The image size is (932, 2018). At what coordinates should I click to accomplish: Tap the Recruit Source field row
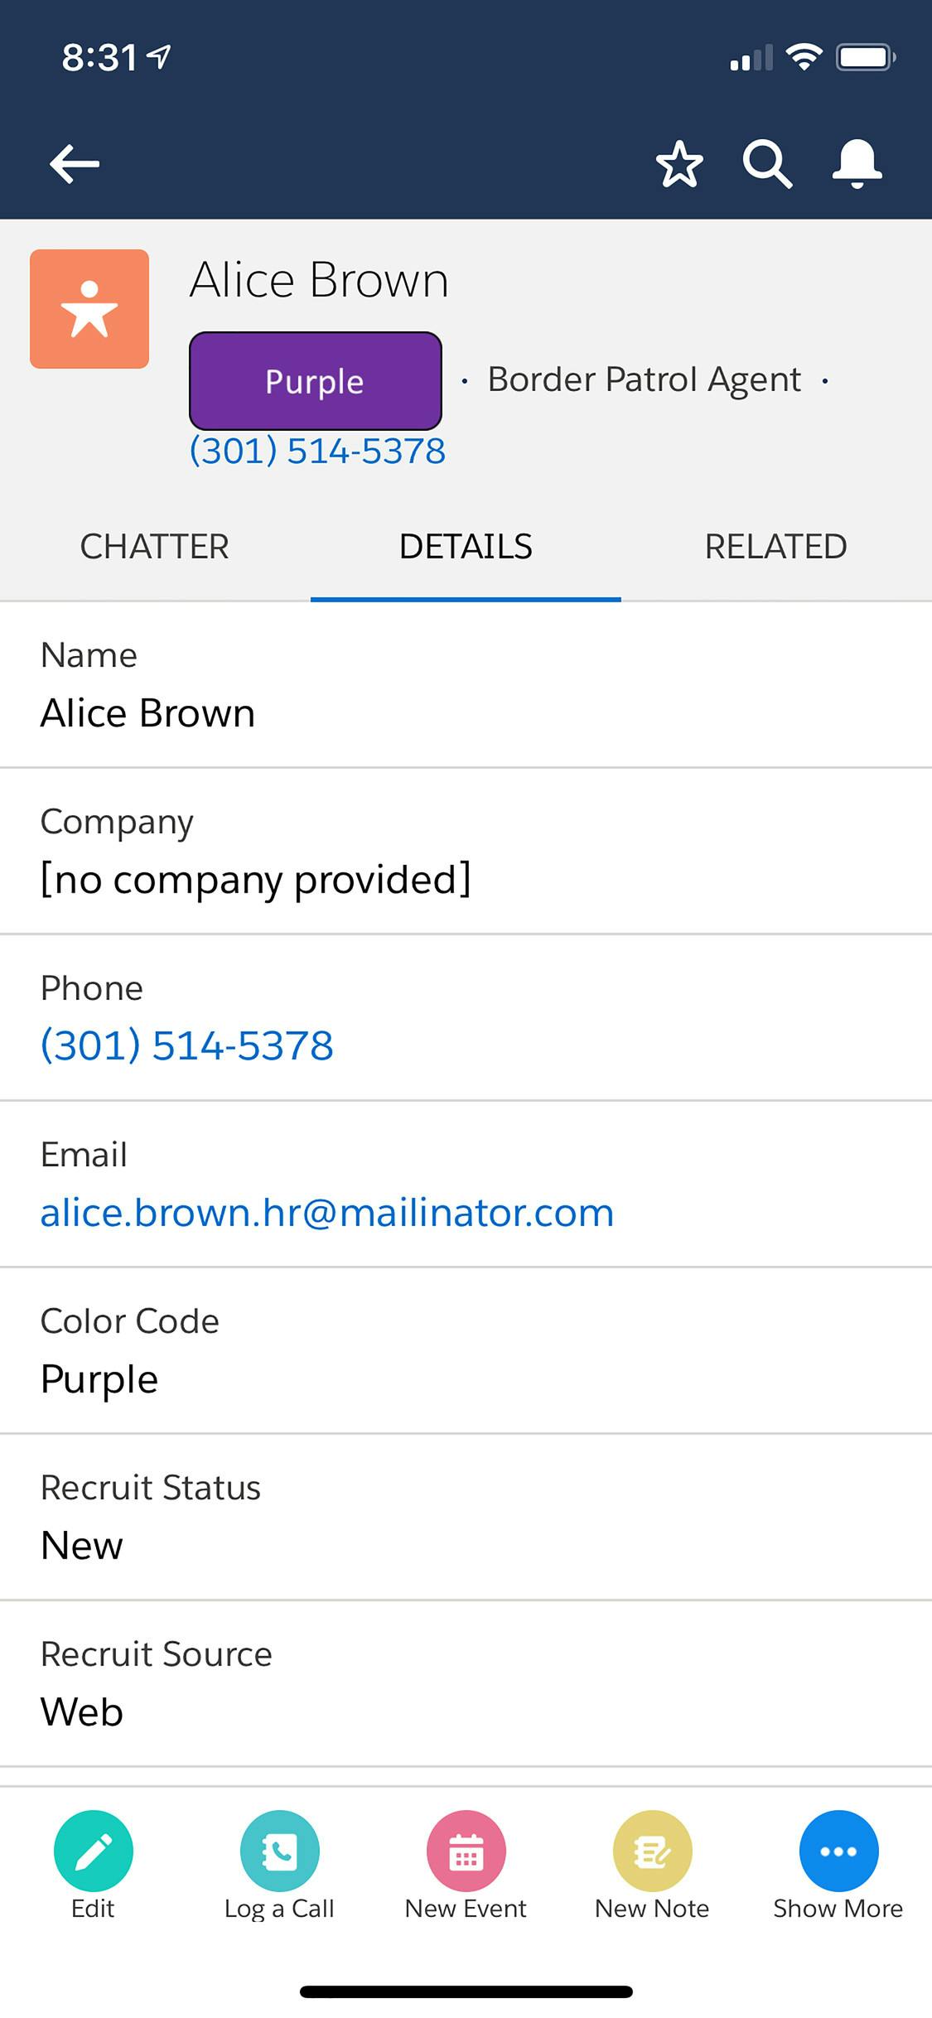(466, 1683)
